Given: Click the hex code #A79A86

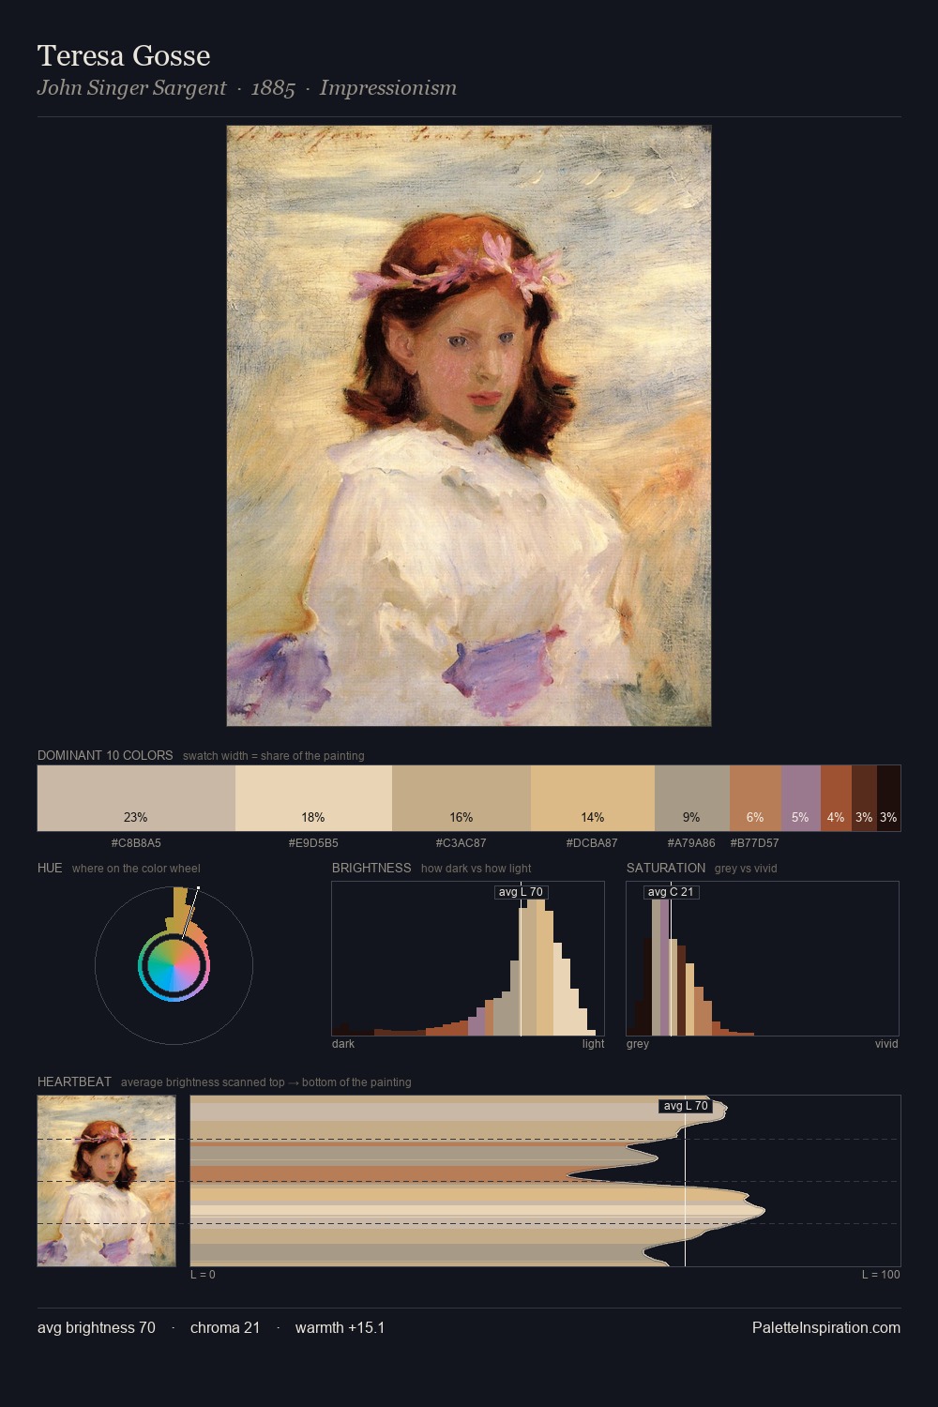Looking at the screenshot, I should [x=691, y=843].
